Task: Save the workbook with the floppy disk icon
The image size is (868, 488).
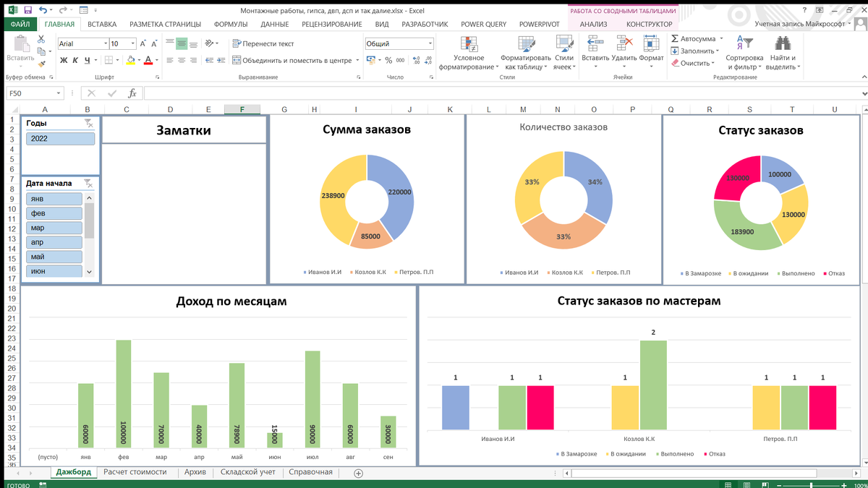Action: click(27, 10)
